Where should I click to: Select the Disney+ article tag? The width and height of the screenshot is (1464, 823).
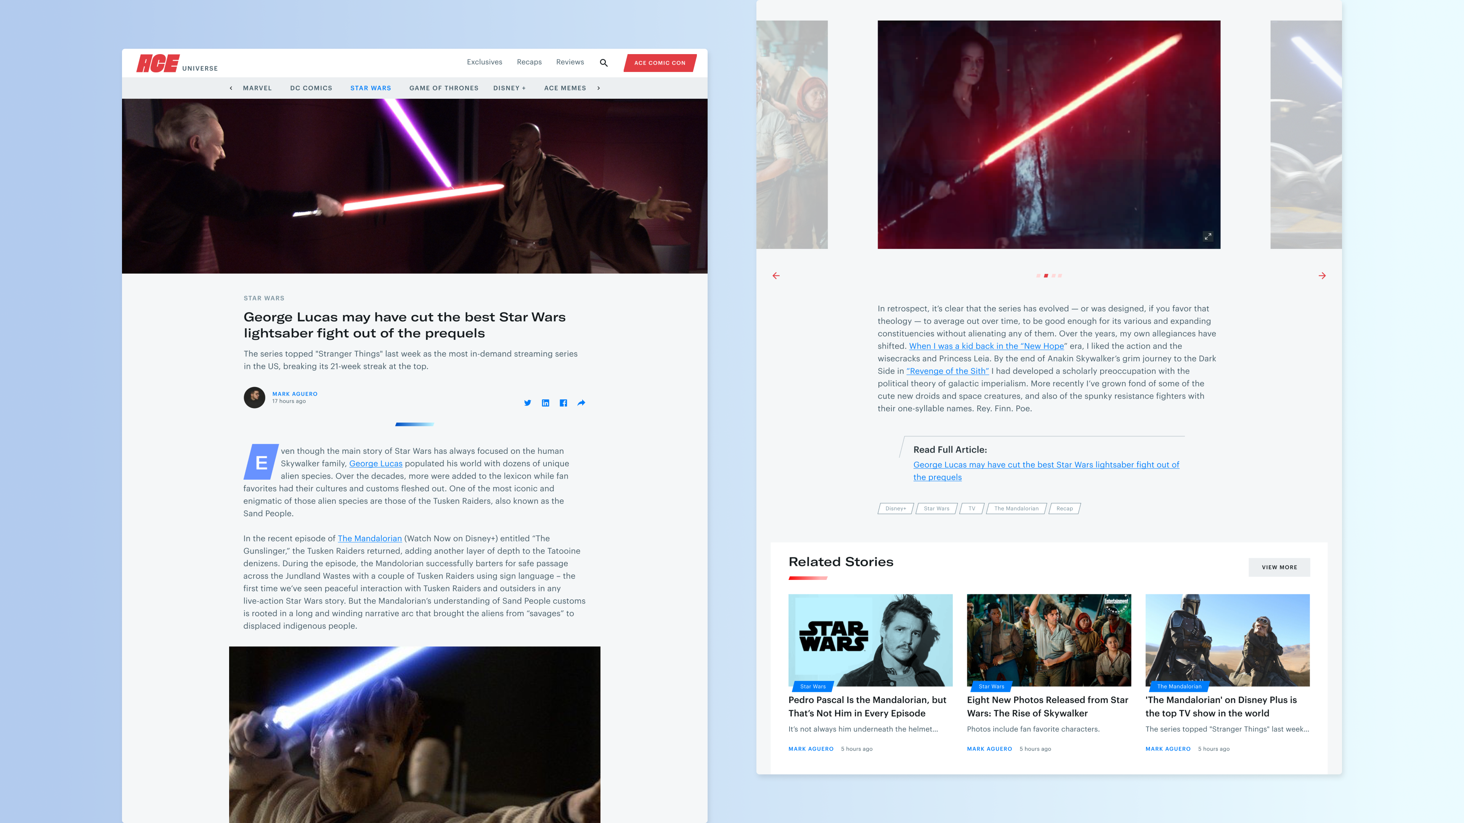tap(895, 508)
